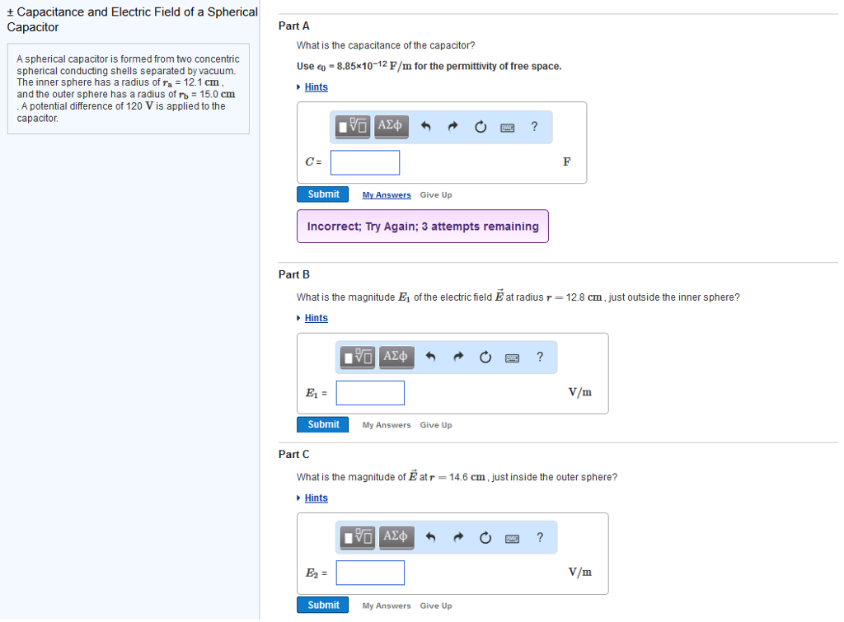Viewport: 844px width, 622px height.
Task: Undo last entry in Part A
Action: 426,126
